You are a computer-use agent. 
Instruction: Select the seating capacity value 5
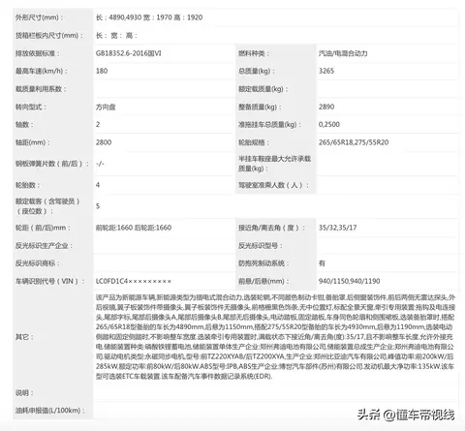coord(98,206)
